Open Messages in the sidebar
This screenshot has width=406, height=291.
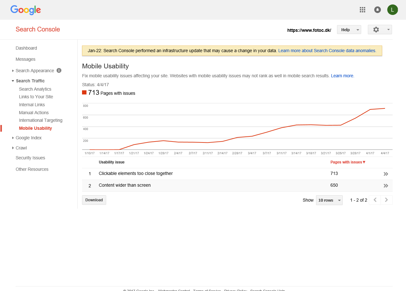pyautogui.click(x=25, y=59)
